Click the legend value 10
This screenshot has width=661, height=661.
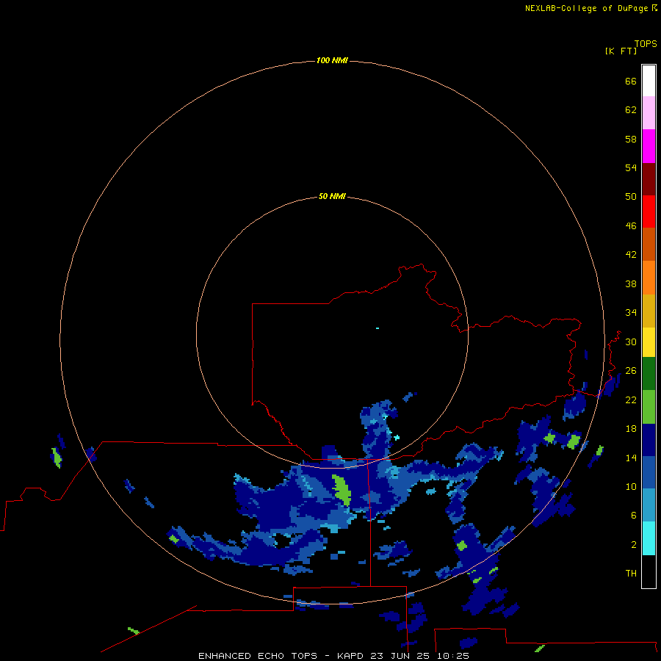(x=631, y=487)
